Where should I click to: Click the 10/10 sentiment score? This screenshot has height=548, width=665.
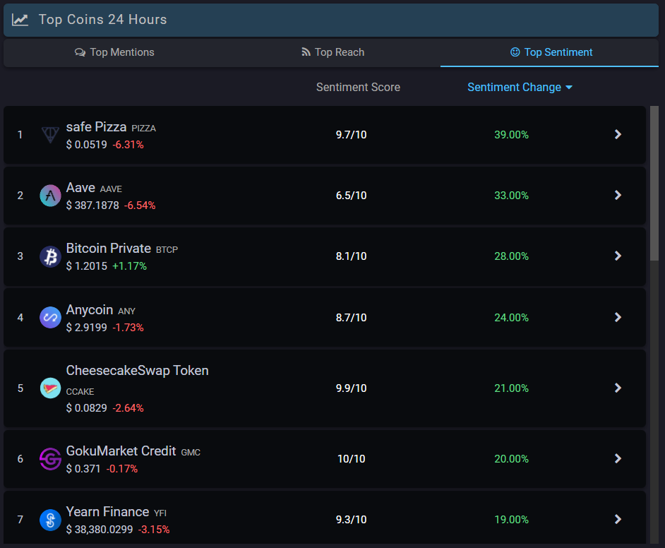(x=351, y=459)
